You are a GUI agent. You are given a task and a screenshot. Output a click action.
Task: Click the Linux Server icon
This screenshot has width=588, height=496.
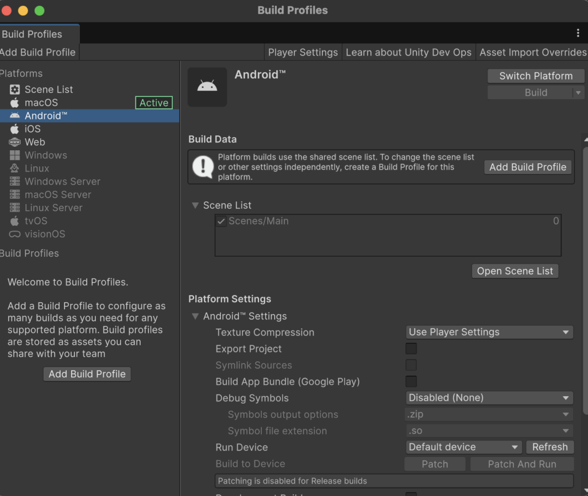[x=14, y=208]
